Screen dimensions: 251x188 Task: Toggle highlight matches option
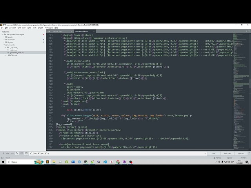point(26,153)
